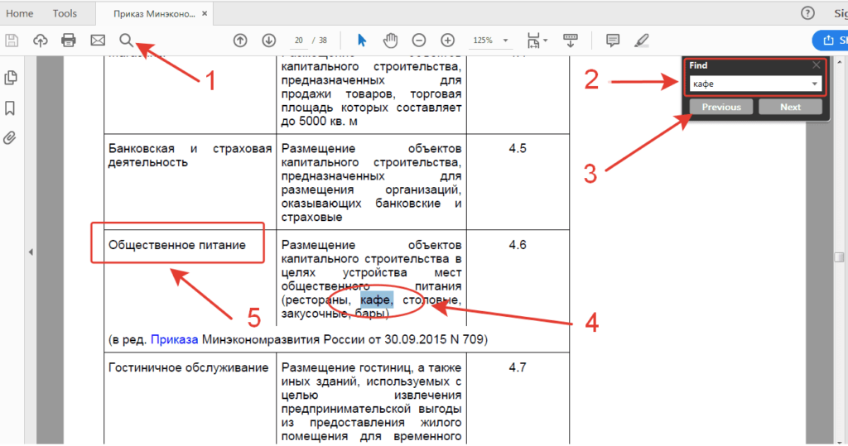The height and width of the screenshot is (446, 848).
Task: Open the fit page options dropdown
Action: (x=545, y=40)
